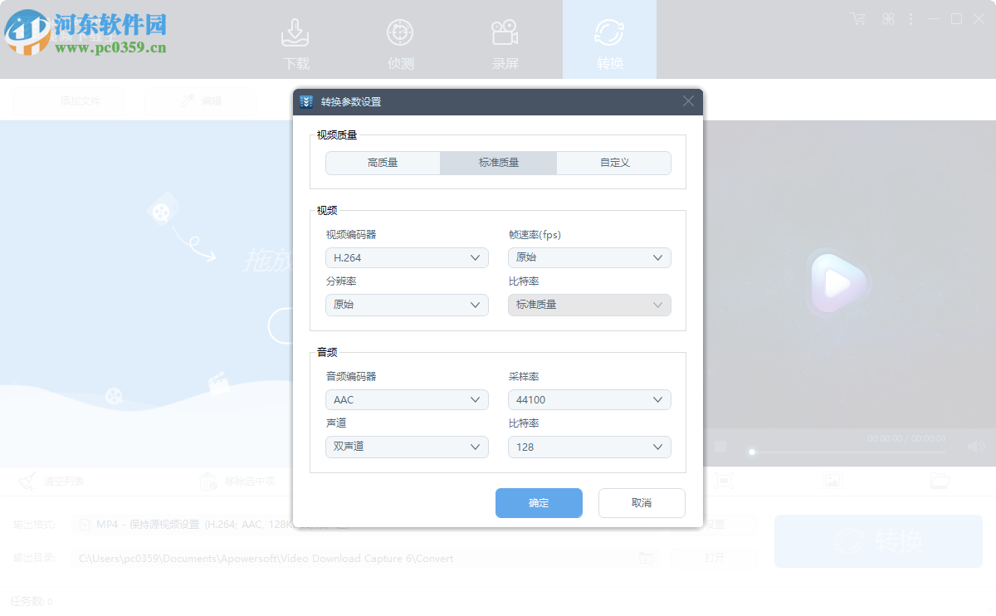Select the 高质量 quality option
The image size is (996, 616).
pyautogui.click(x=383, y=163)
